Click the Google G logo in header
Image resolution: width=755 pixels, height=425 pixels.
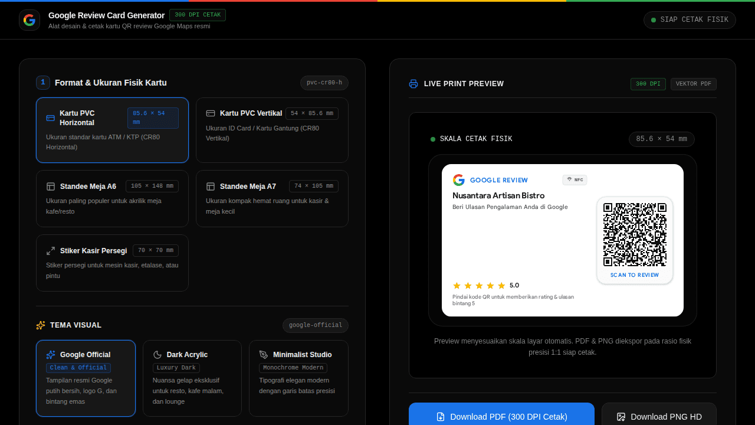[x=29, y=20]
